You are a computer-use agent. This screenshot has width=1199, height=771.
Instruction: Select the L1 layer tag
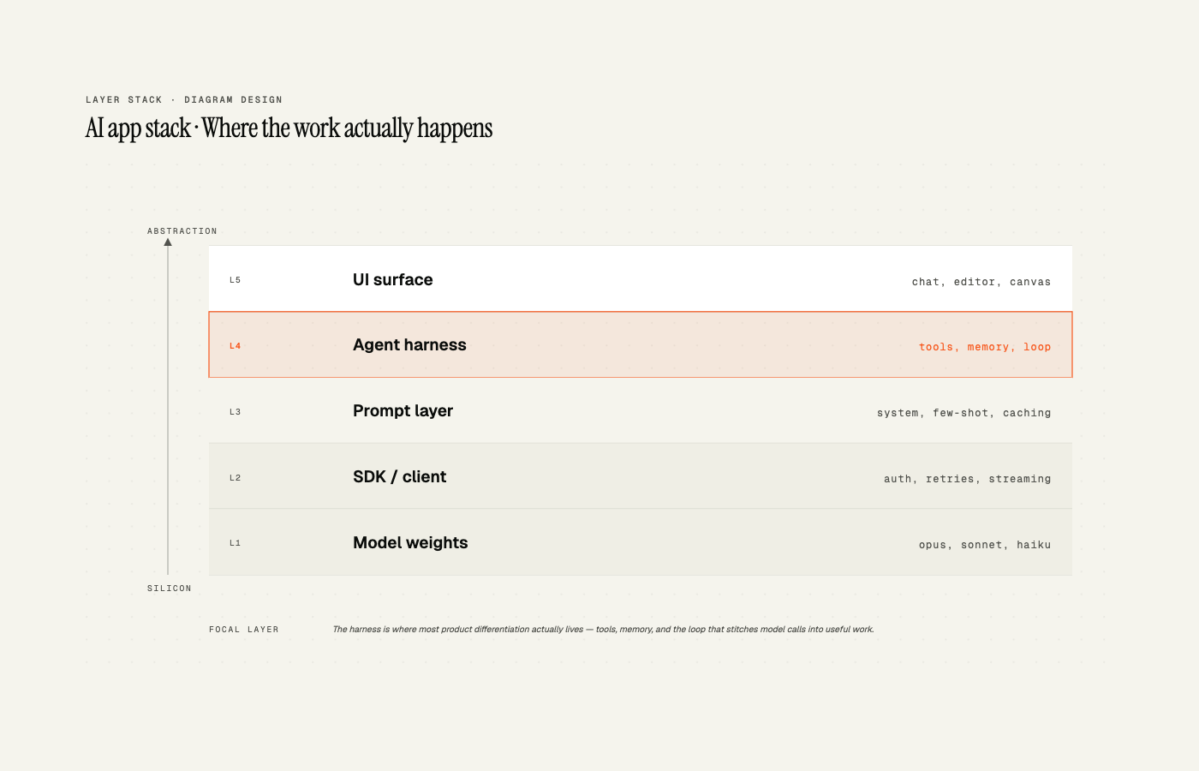click(x=236, y=543)
